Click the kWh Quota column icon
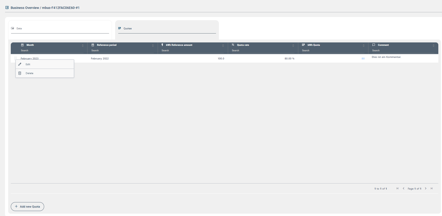 click(303, 45)
